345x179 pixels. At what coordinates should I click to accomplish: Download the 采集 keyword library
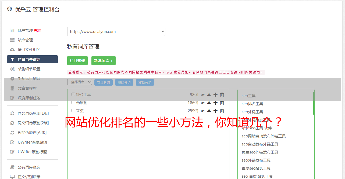pos(209,111)
